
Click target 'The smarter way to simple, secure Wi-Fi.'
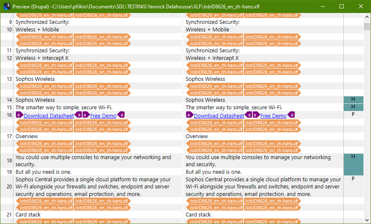coord(234,107)
